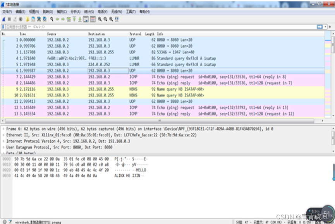Select packet 3 UDP 53346 → 1947
Screen dimensions: 335x224
coord(163,52)
